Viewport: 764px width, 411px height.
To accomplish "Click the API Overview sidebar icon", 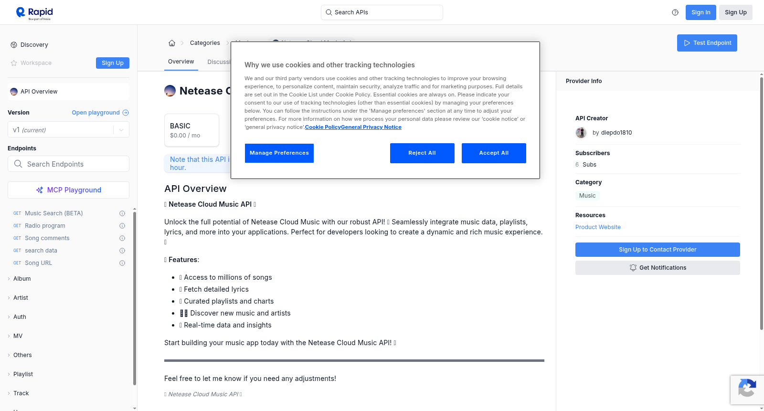I will 14,92.
